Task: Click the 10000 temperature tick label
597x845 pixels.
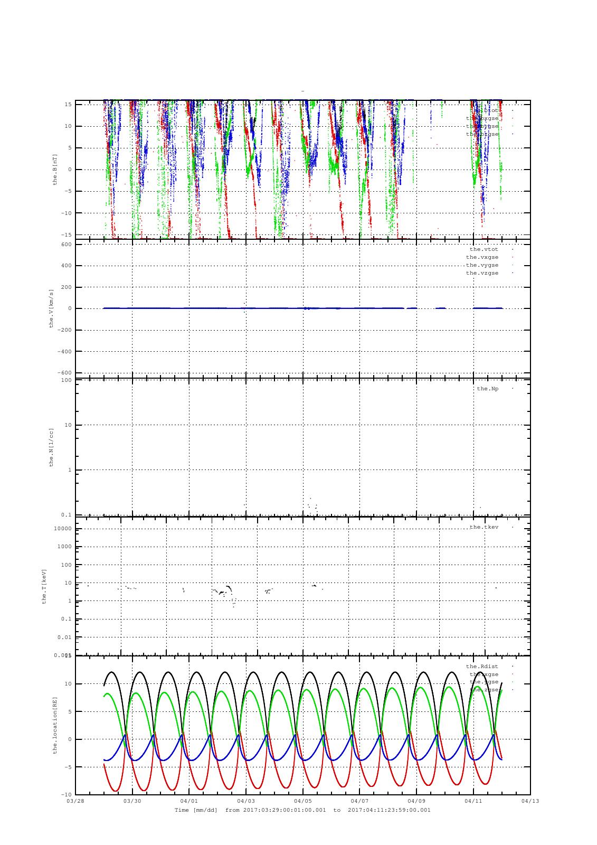Action: tap(63, 529)
